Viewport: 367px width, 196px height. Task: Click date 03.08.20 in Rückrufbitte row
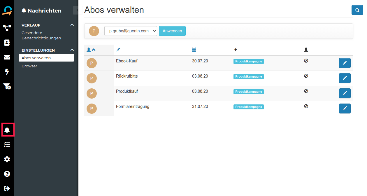(200, 76)
